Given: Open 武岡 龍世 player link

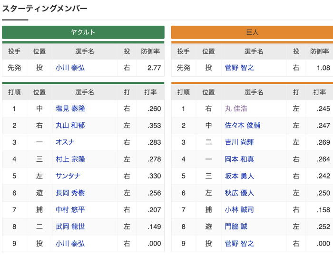Looking at the screenshot, I should (70, 227).
